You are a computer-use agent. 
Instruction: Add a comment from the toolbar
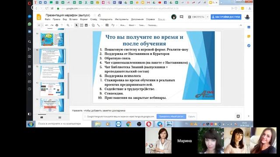pos(107,25)
